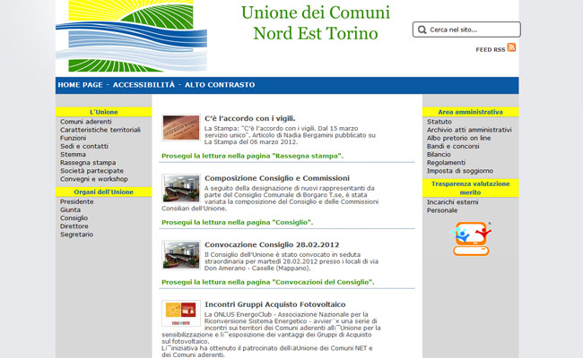This screenshot has height=358, width=583.
Task: Open thumbnail for Composizione Consiglio e Commissioni
Action: [x=181, y=188]
